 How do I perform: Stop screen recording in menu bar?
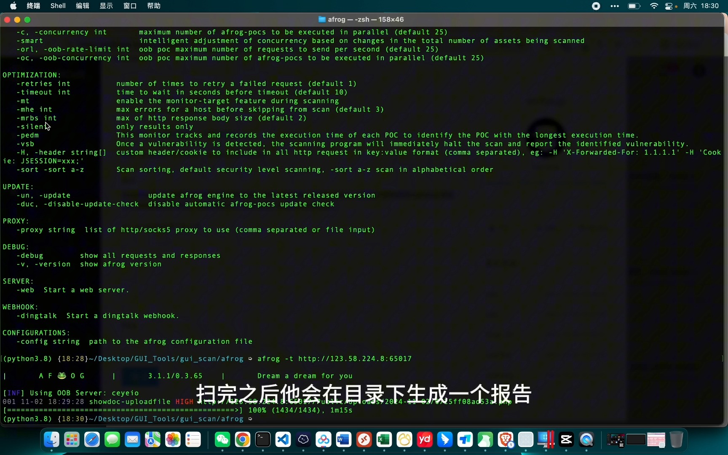[x=596, y=6]
